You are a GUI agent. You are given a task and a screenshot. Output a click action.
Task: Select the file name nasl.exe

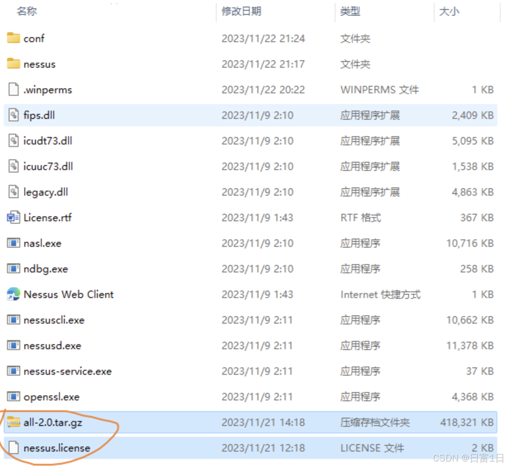coord(43,243)
